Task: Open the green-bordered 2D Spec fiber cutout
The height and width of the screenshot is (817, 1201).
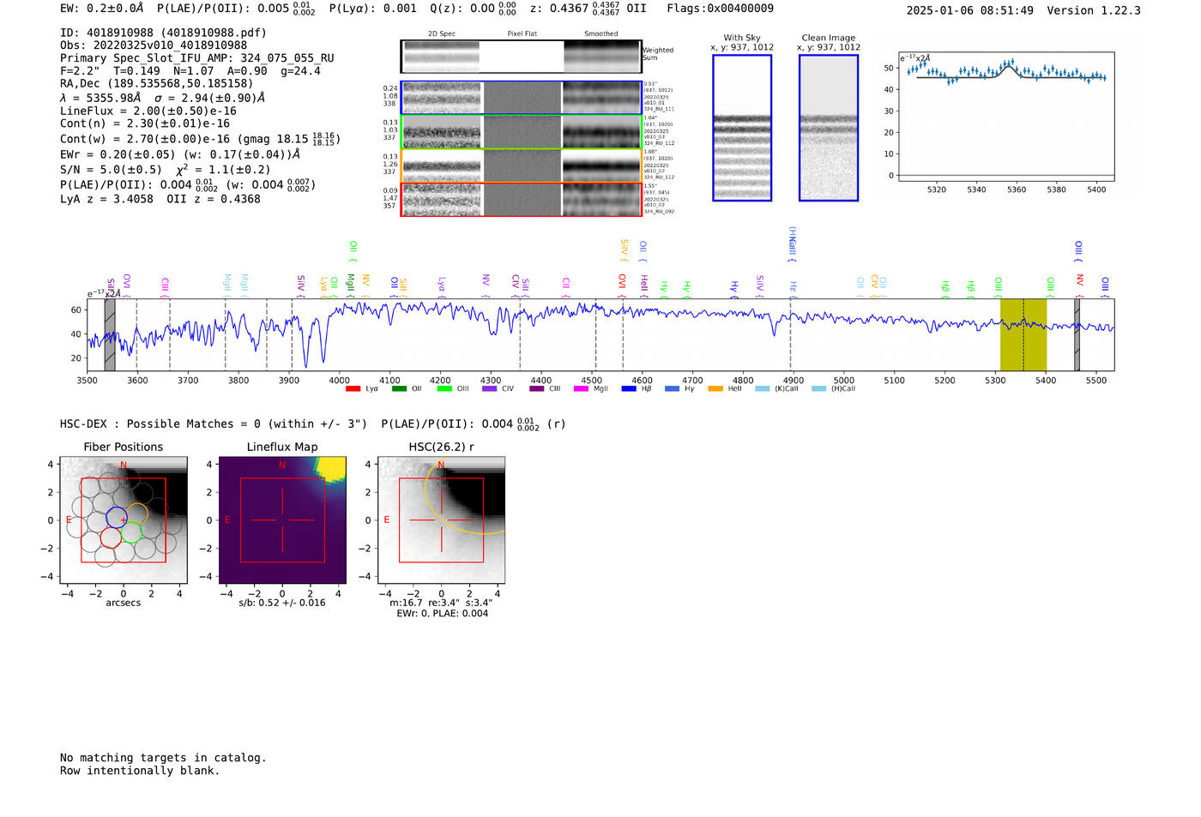Action: 442,132
